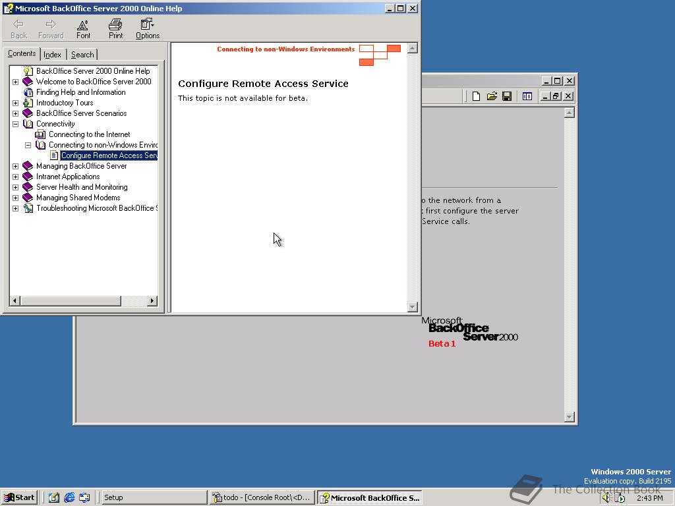Open the Font toolbar button
The height and width of the screenshot is (506, 675).
coord(83,29)
